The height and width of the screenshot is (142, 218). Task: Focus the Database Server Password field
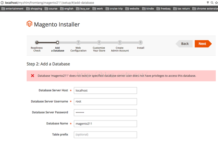pos(105,113)
